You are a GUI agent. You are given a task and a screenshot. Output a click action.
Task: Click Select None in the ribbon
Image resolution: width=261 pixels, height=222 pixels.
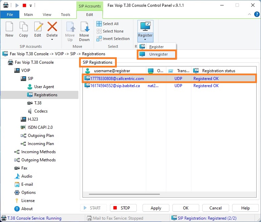[110, 31]
